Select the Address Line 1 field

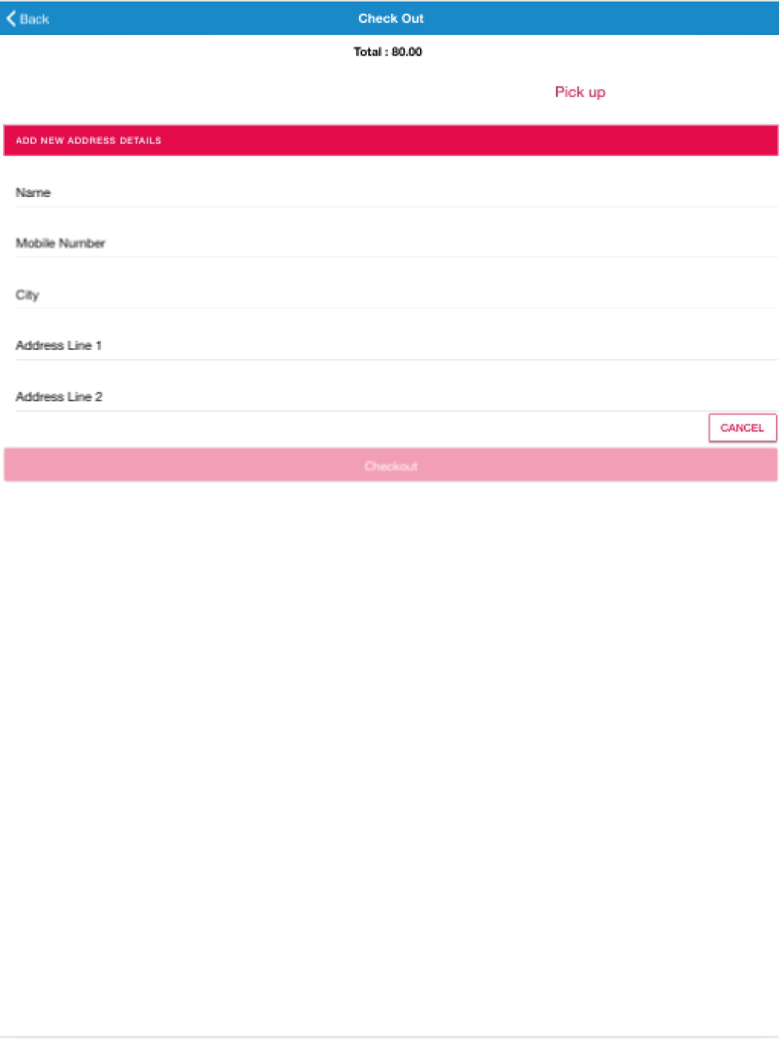point(396,345)
